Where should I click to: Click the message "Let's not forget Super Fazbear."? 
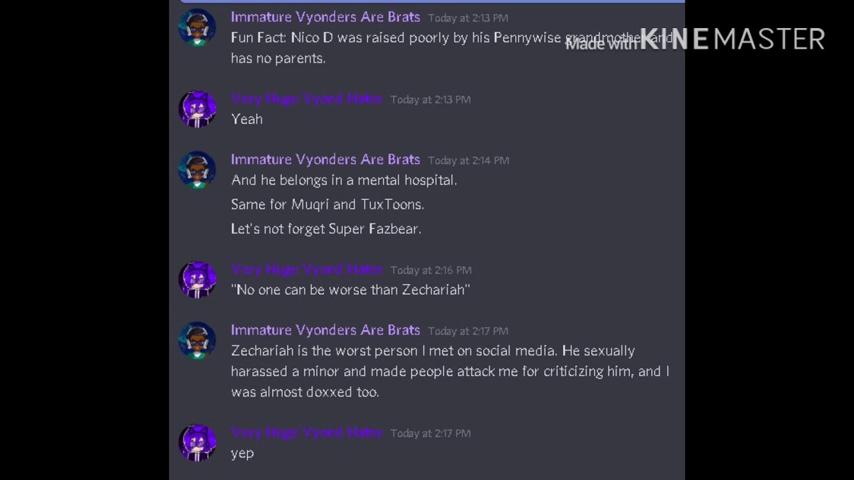[326, 229]
